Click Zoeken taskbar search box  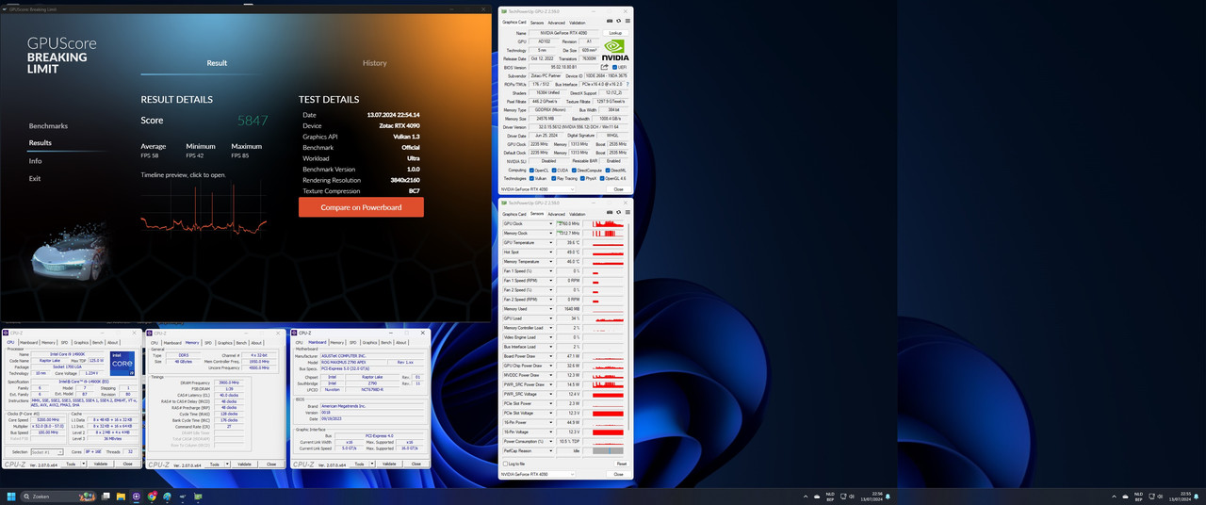tap(58, 497)
